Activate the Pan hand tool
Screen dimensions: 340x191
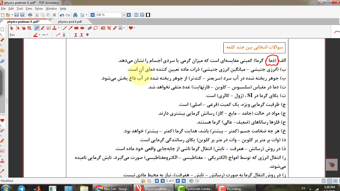coord(24,28)
